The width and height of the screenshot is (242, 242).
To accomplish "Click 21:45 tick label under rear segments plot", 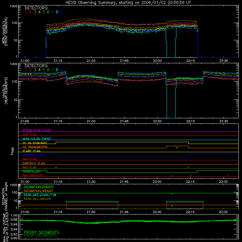I will tap(124, 121).
